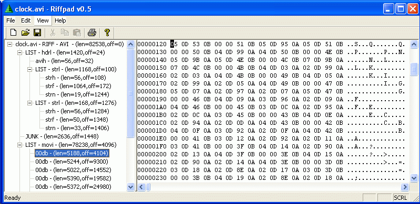The height and width of the screenshot is (204, 420).
Task: Minimize the Riffpad window
Action: [388, 9]
